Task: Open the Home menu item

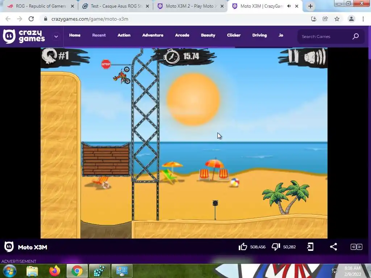Action: point(75,35)
